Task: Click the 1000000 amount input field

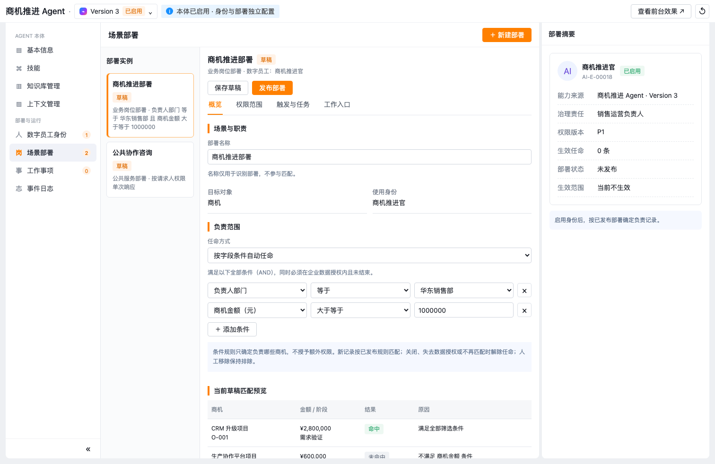Action: [x=464, y=310]
